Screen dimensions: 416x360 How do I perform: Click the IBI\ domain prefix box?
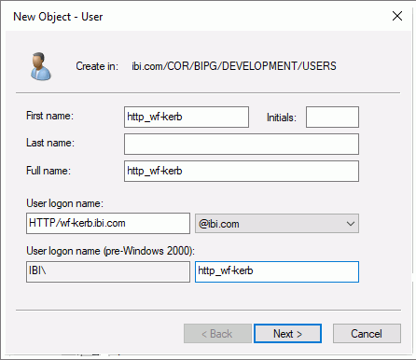108,271
